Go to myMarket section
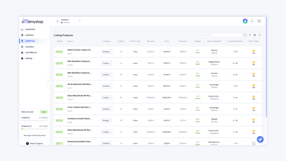Screen dimensions: 286x161 (29, 35)
